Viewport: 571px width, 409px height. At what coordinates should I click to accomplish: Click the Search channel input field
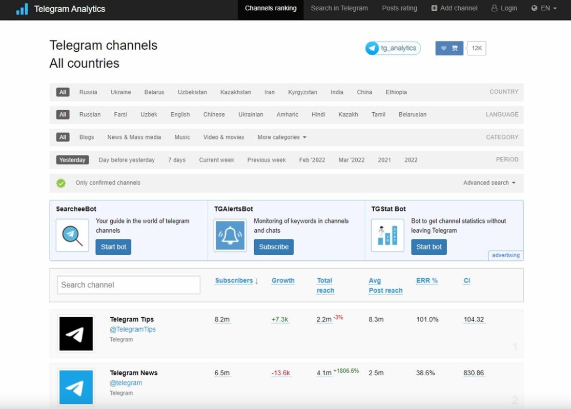click(129, 285)
